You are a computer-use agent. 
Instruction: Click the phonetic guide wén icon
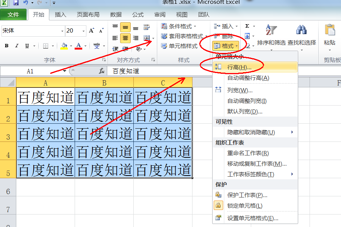[x=97, y=46]
